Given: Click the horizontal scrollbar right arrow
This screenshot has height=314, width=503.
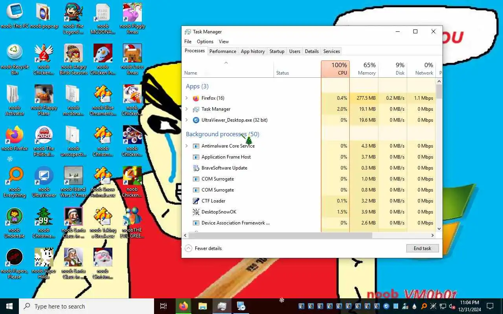Looking at the screenshot, I should [432, 235].
